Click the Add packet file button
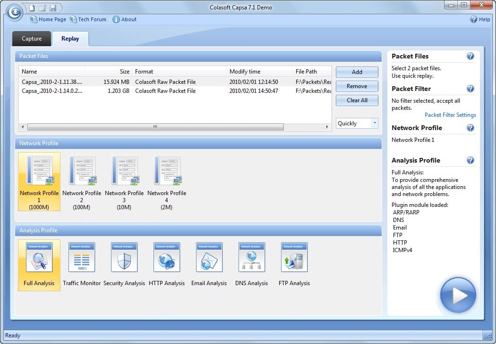Image resolution: width=496 pixels, height=344 pixels. click(357, 72)
